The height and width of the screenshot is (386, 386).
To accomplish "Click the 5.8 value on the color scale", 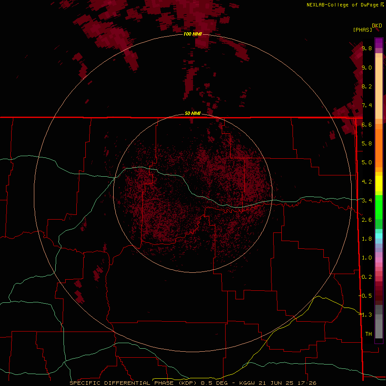I will coord(367,144).
